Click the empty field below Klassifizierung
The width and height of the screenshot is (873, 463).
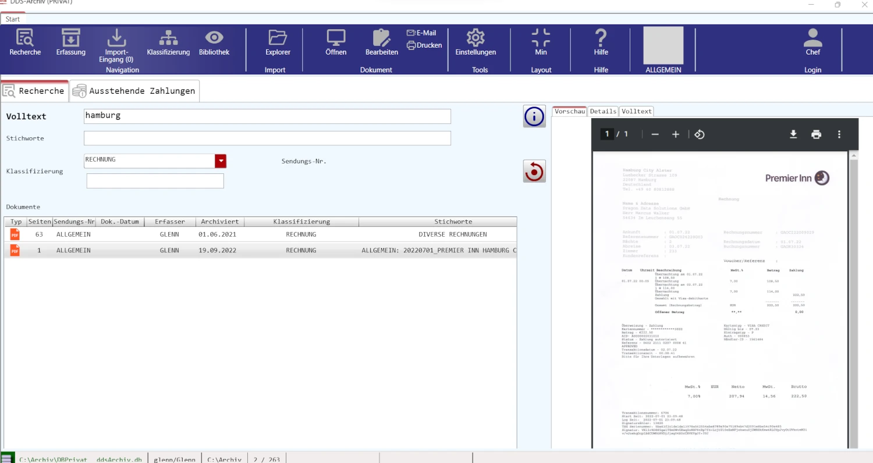pos(155,181)
